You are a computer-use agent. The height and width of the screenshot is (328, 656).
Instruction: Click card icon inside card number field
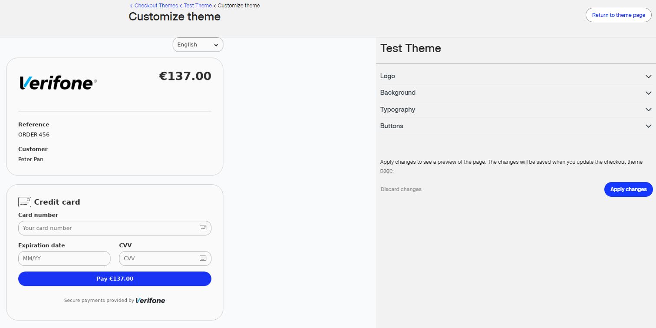pos(203,228)
